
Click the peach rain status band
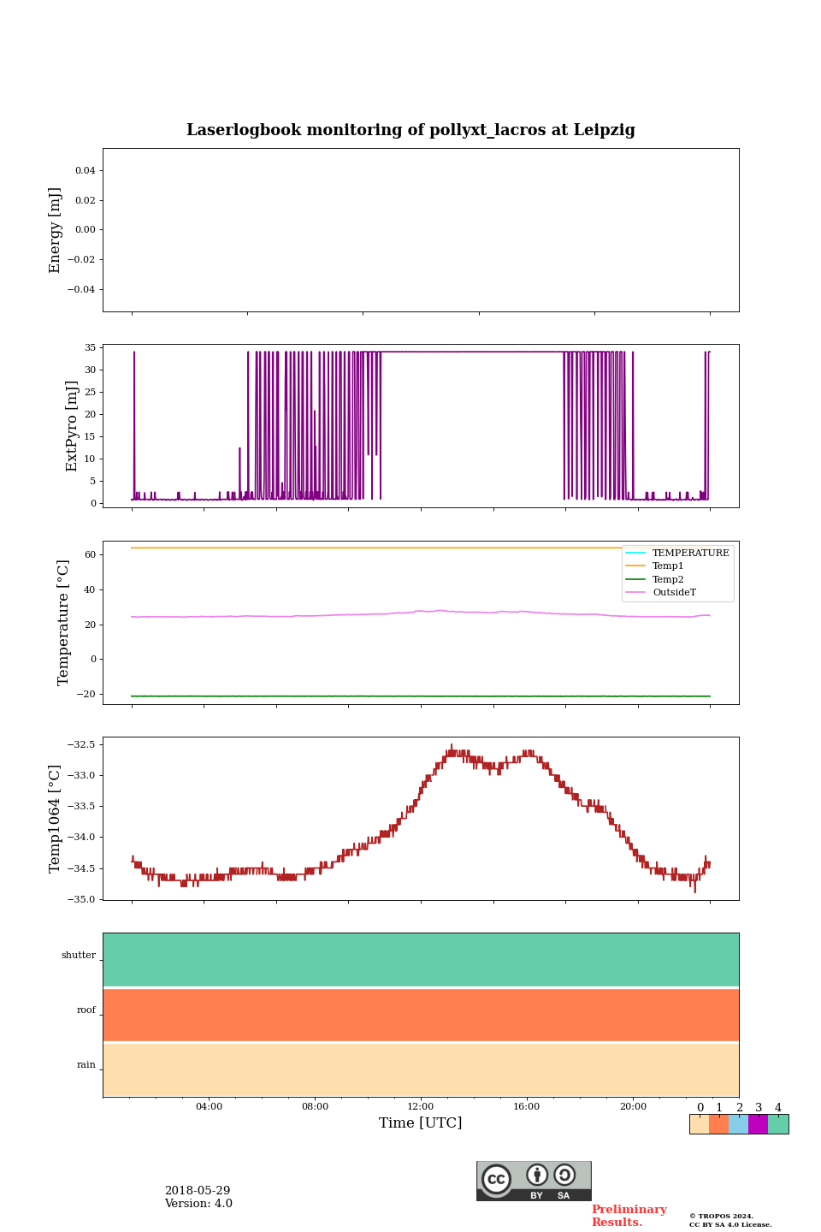coord(421,1069)
